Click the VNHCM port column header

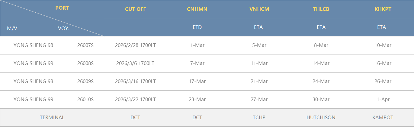point(259,9)
